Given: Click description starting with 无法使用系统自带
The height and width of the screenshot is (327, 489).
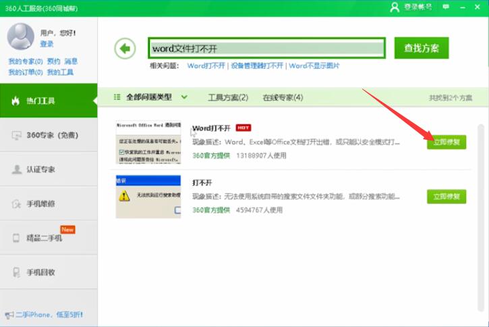Looking at the screenshot, I should [x=295, y=197].
